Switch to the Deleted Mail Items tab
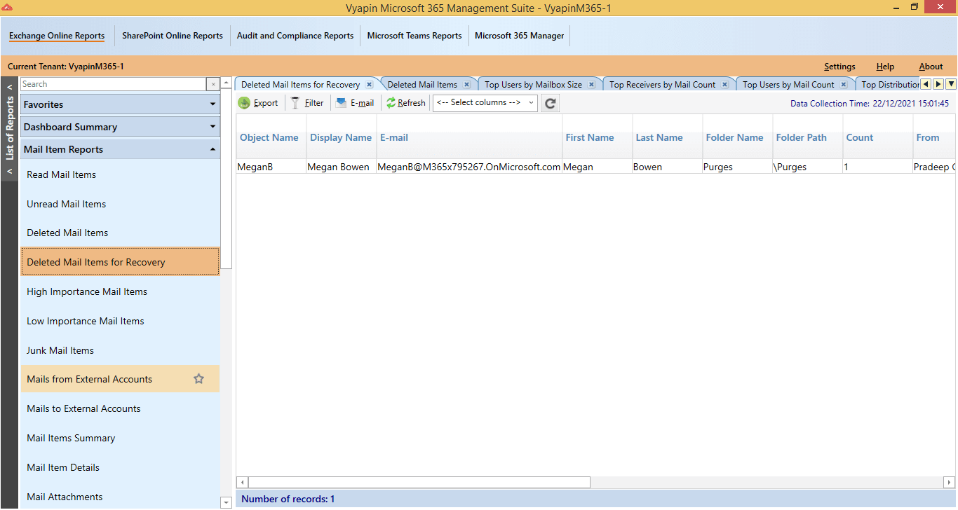 [x=422, y=85]
